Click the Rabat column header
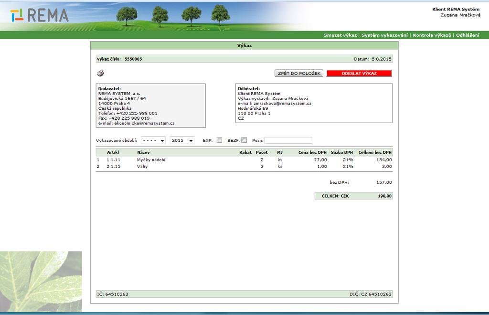The width and height of the screenshot is (489, 315). [x=245, y=152]
